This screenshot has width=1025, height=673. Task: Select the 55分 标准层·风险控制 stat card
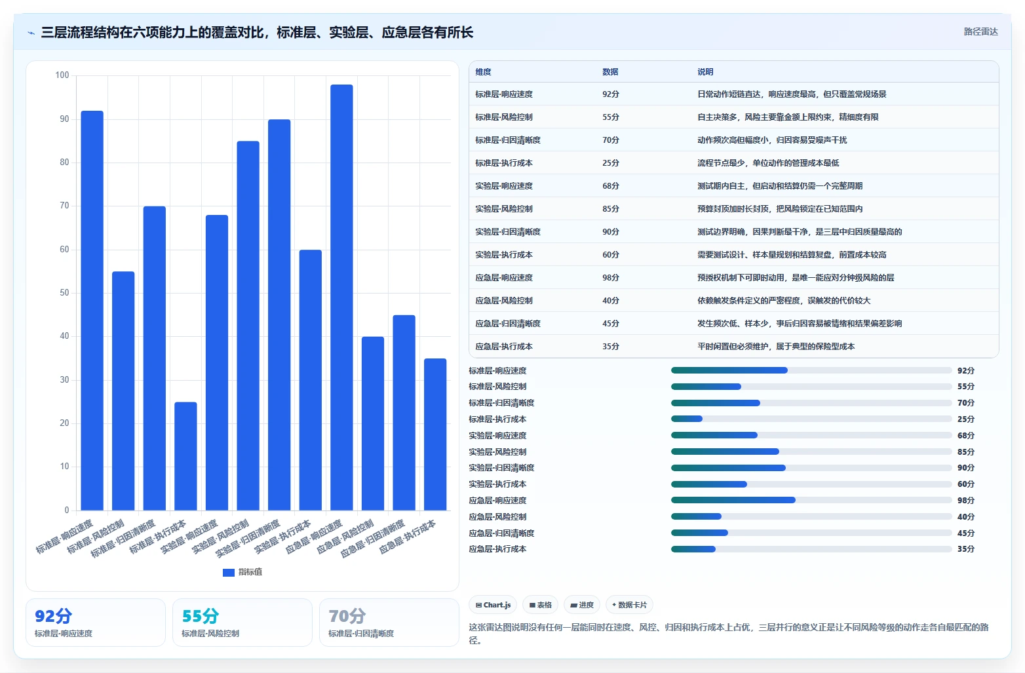(x=242, y=623)
